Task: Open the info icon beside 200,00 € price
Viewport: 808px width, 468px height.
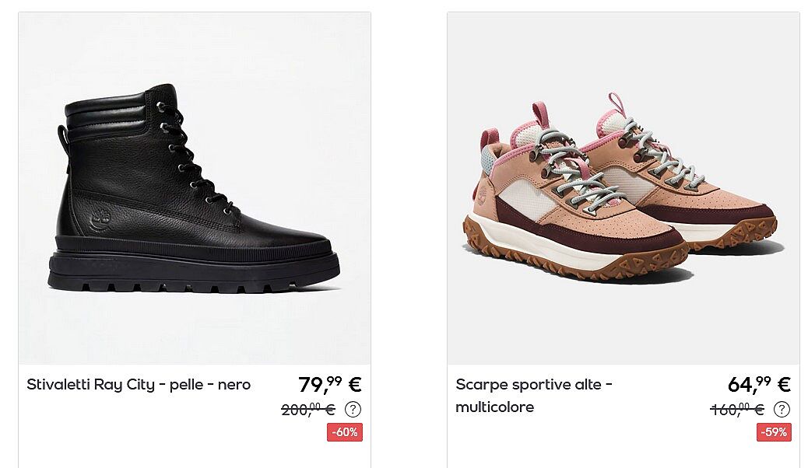Action: tap(353, 410)
